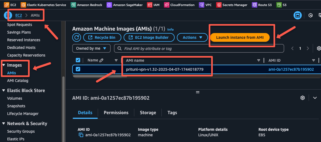Screen dimensions: 321x142
Task: Sort by AMI name column arrow
Action: (x=259, y=60)
